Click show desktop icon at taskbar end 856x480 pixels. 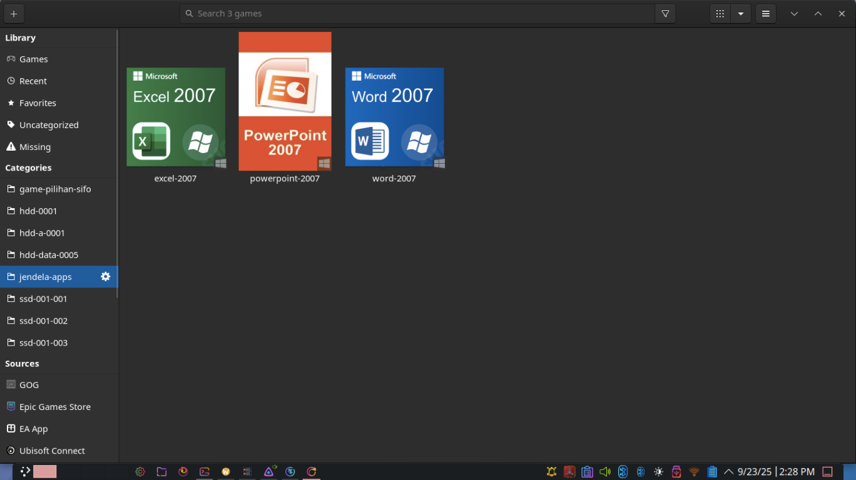pyautogui.click(x=827, y=472)
